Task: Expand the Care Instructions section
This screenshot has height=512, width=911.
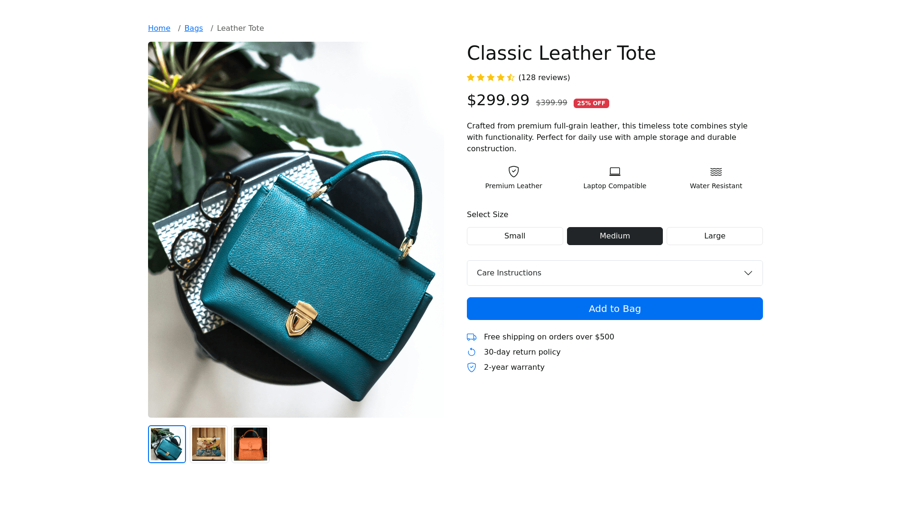Action: point(615,273)
